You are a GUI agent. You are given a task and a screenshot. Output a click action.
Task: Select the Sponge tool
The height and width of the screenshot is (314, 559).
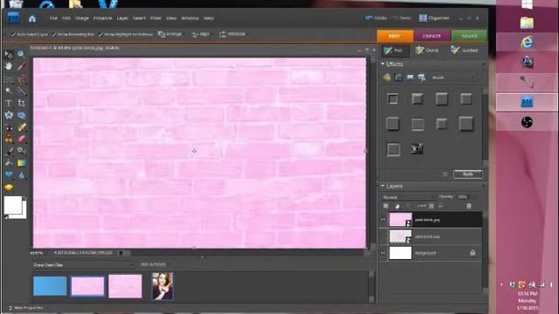pos(9,188)
